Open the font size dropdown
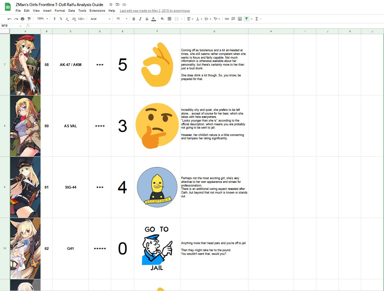The width and height of the screenshot is (384, 291). click(122, 19)
